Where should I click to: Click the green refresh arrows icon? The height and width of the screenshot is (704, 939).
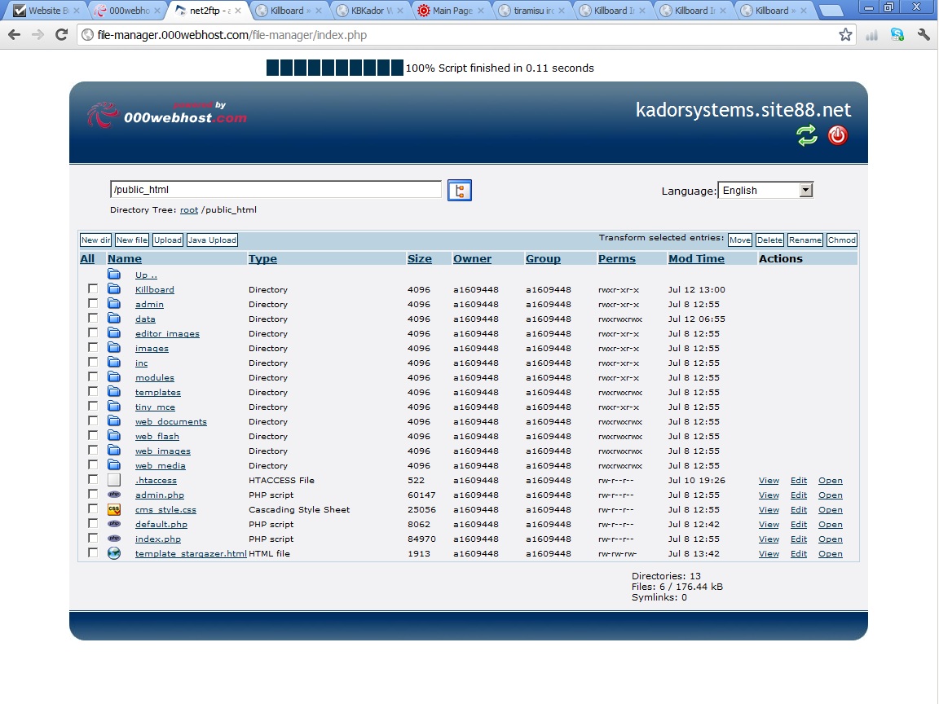click(x=807, y=135)
